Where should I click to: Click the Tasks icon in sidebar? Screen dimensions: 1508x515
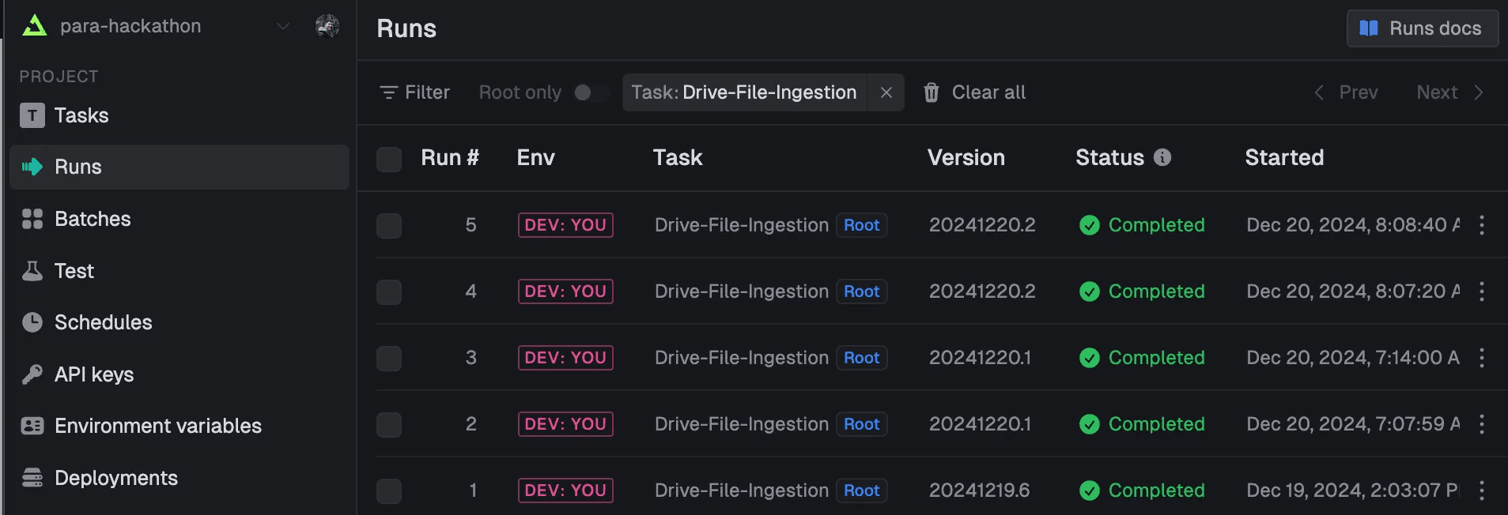coord(32,116)
